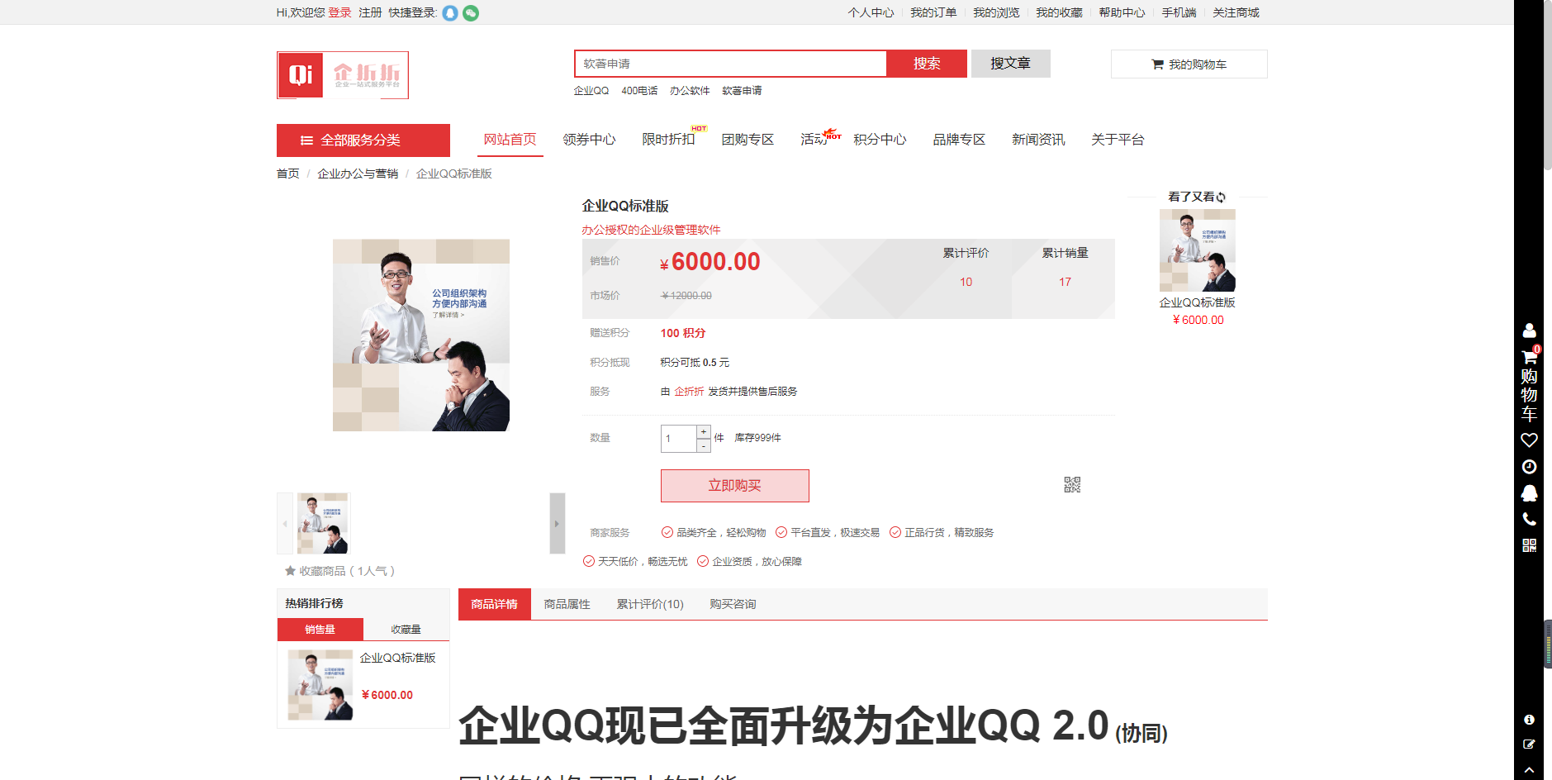Open 积分中心 in the navigation
Screen dimensions: 1552x780
pyautogui.click(x=880, y=140)
